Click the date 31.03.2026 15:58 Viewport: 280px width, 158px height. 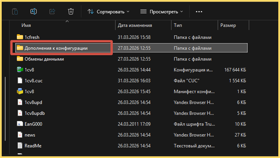(x=134, y=37)
